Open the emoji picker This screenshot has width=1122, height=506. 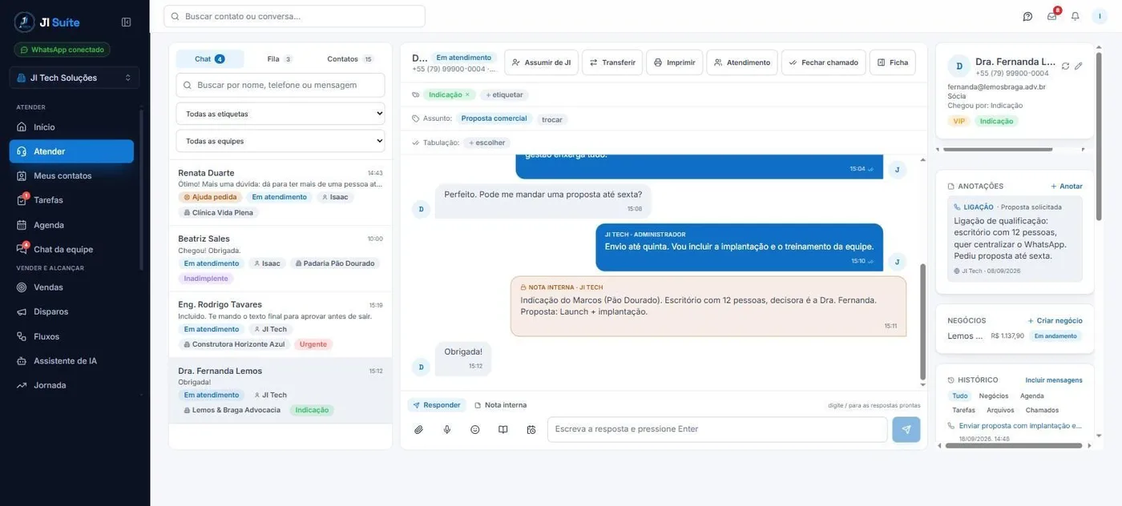click(475, 430)
